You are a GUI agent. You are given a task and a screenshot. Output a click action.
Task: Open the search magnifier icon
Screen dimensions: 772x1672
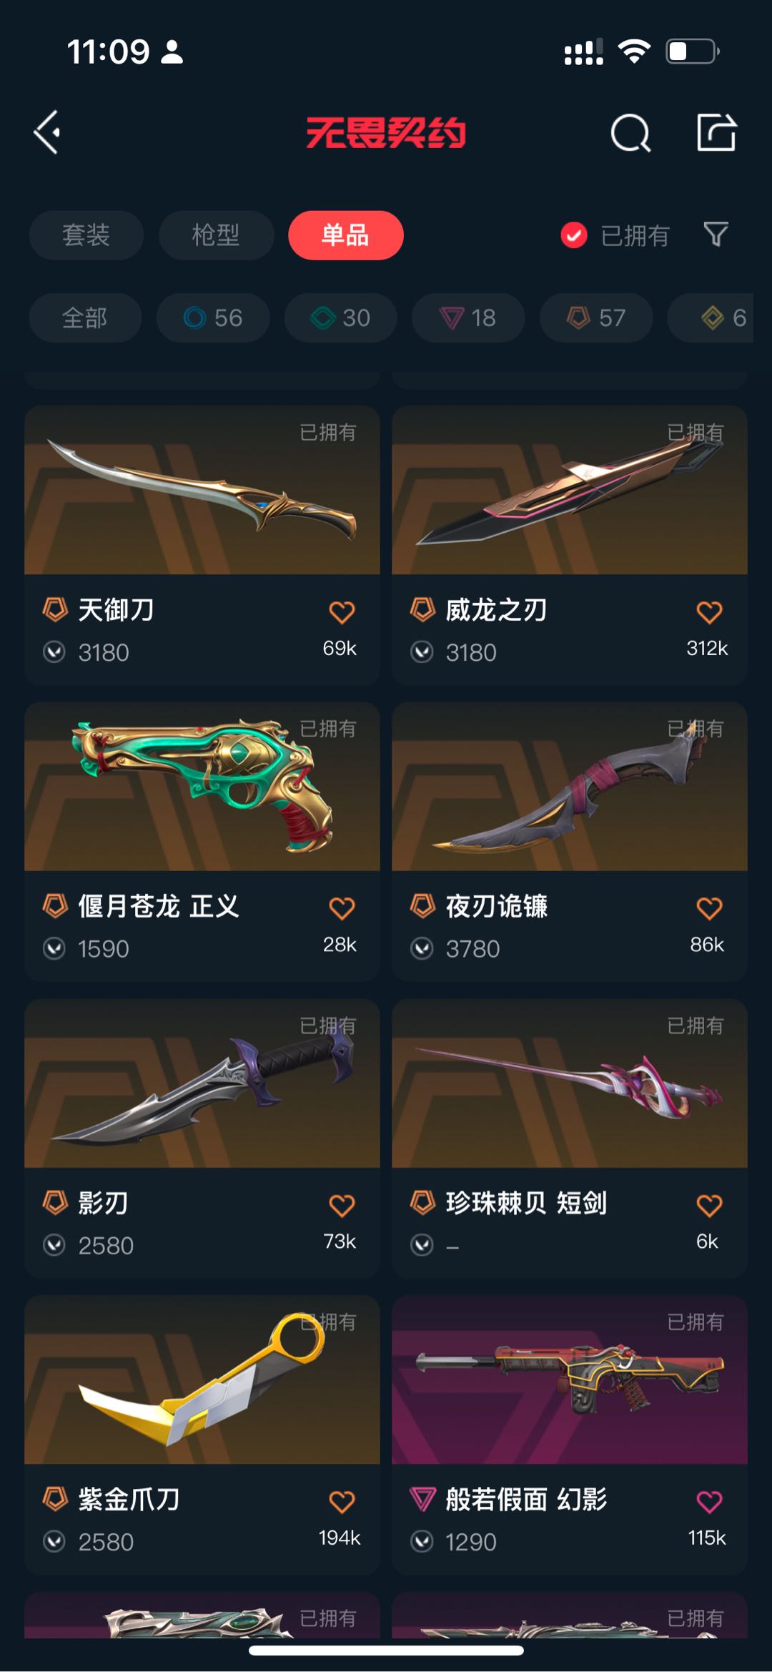[630, 132]
